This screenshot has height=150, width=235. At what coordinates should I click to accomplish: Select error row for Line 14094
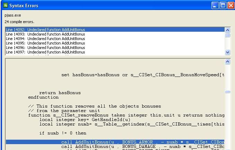tap(115, 39)
